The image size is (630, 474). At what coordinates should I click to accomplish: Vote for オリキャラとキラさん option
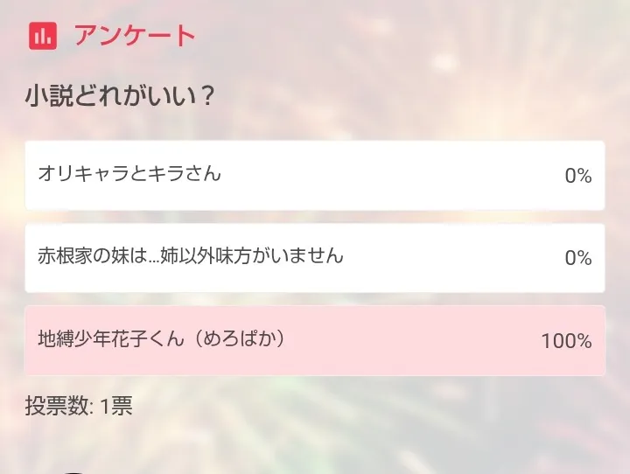[315, 175]
